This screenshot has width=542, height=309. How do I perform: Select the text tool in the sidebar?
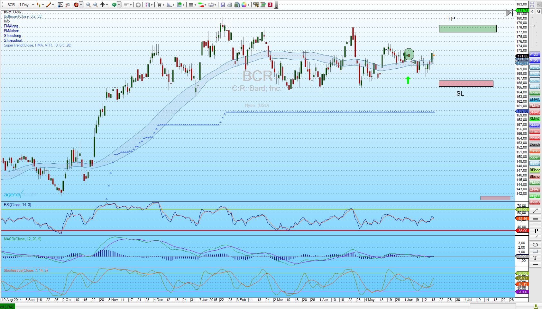[x=535, y=258]
